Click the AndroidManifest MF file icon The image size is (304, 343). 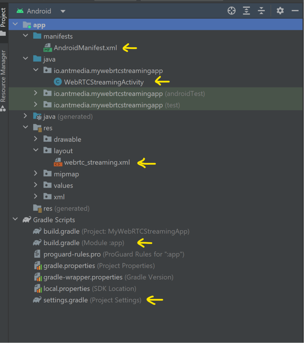(x=48, y=48)
